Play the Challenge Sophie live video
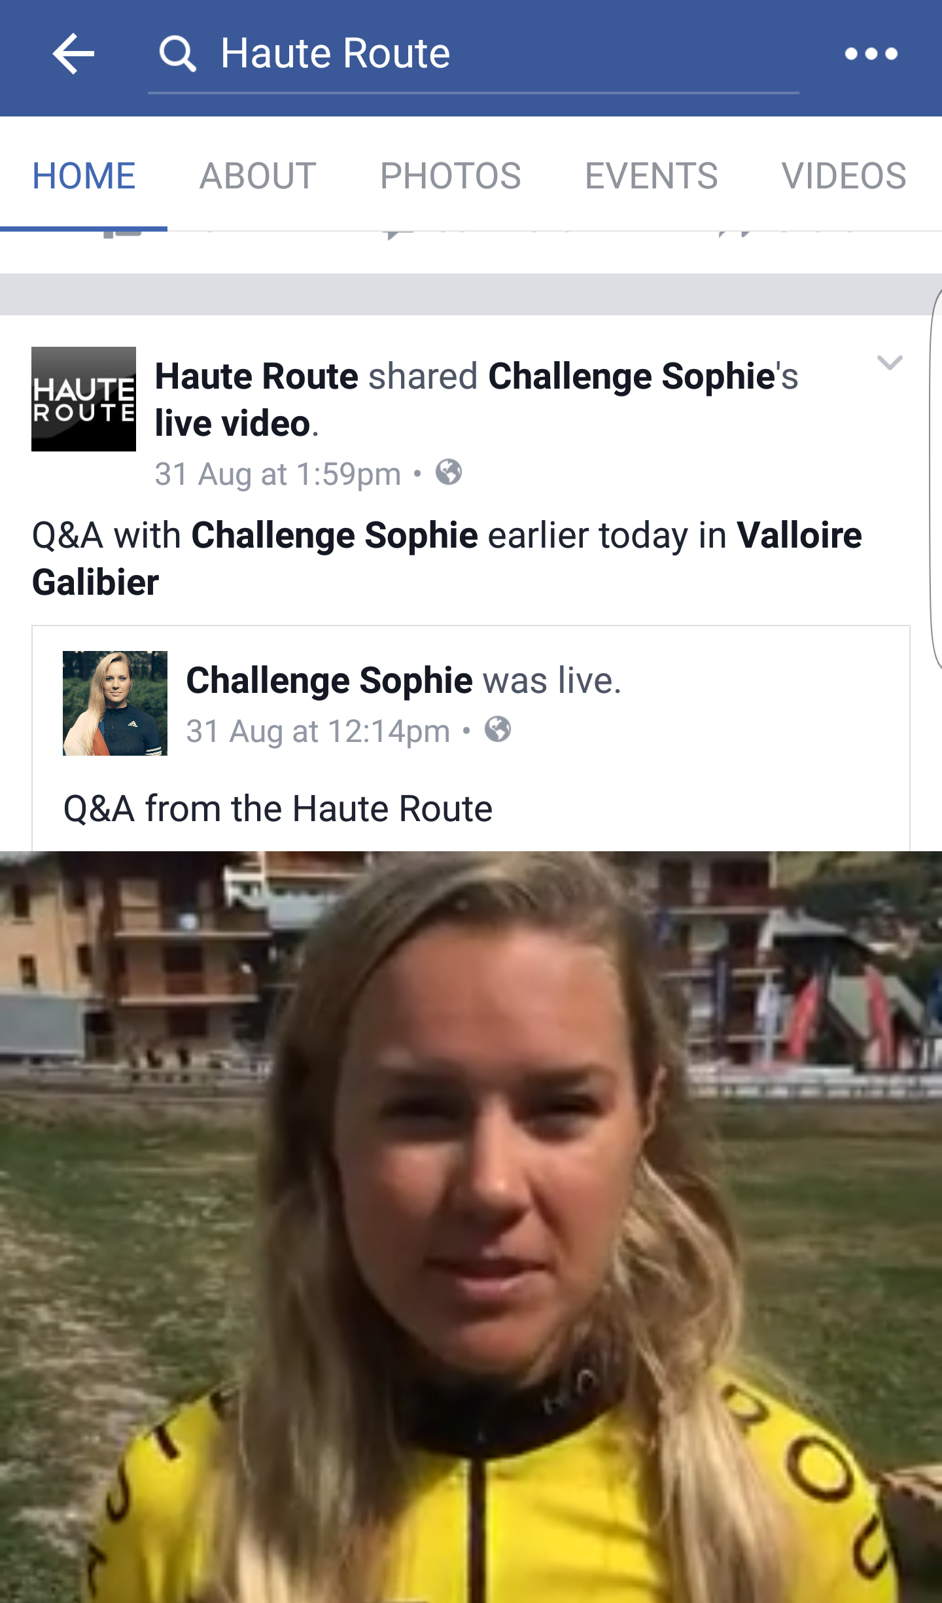This screenshot has width=942, height=1603. (x=471, y=1227)
